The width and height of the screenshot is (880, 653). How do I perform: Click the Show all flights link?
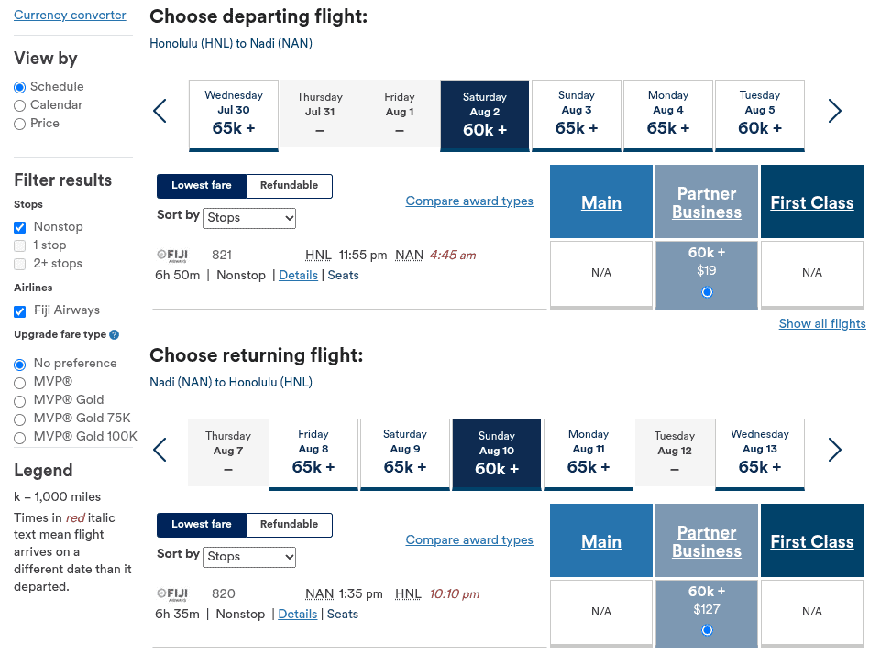pyautogui.click(x=821, y=323)
